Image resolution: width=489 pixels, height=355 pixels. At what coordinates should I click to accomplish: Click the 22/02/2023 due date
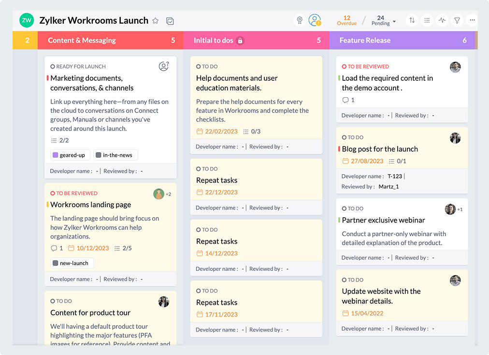(x=217, y=132)
